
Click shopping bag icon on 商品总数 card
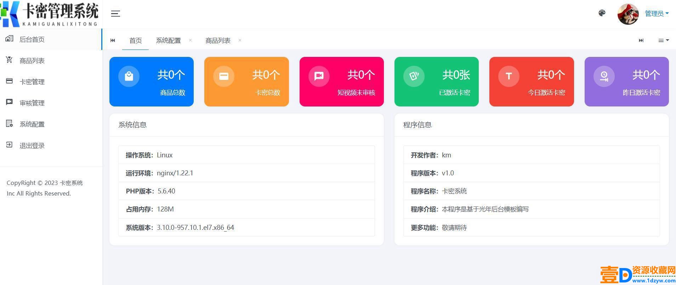pyautogui.click(x=129, y=76)
